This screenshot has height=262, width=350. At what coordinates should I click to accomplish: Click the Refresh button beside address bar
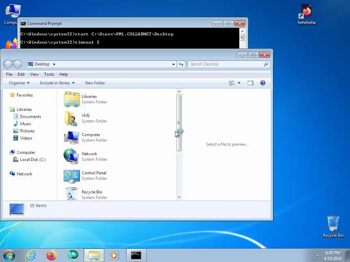181,64
